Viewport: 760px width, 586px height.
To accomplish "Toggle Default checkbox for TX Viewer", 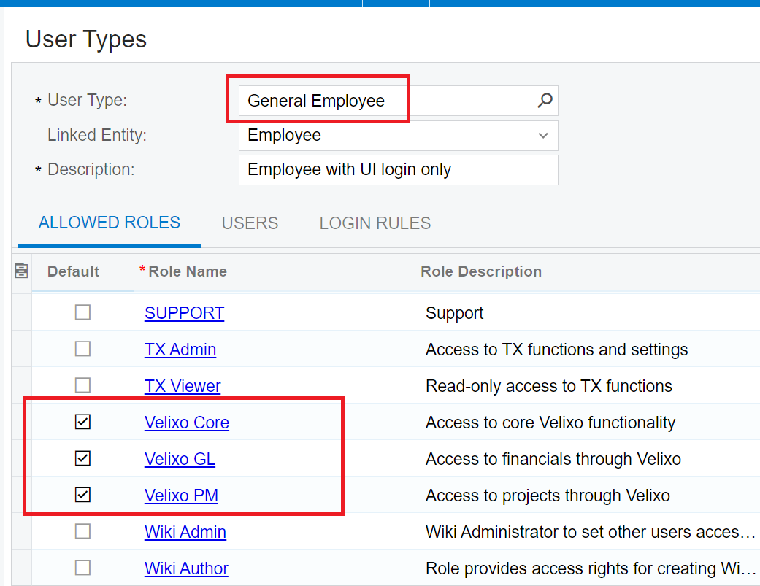I will pyautogui.click(x=83, y=385).
